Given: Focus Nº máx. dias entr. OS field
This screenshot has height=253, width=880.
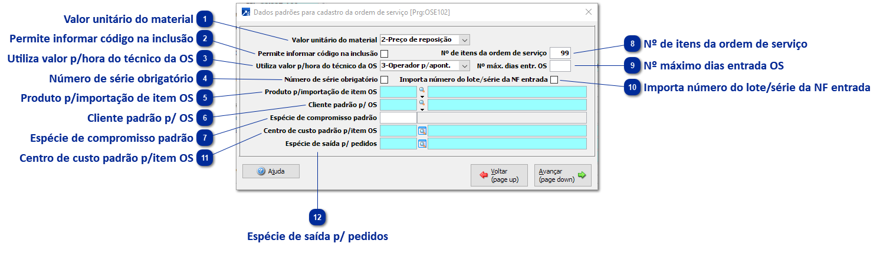Looking at the screenshot, I should (560, 65).
